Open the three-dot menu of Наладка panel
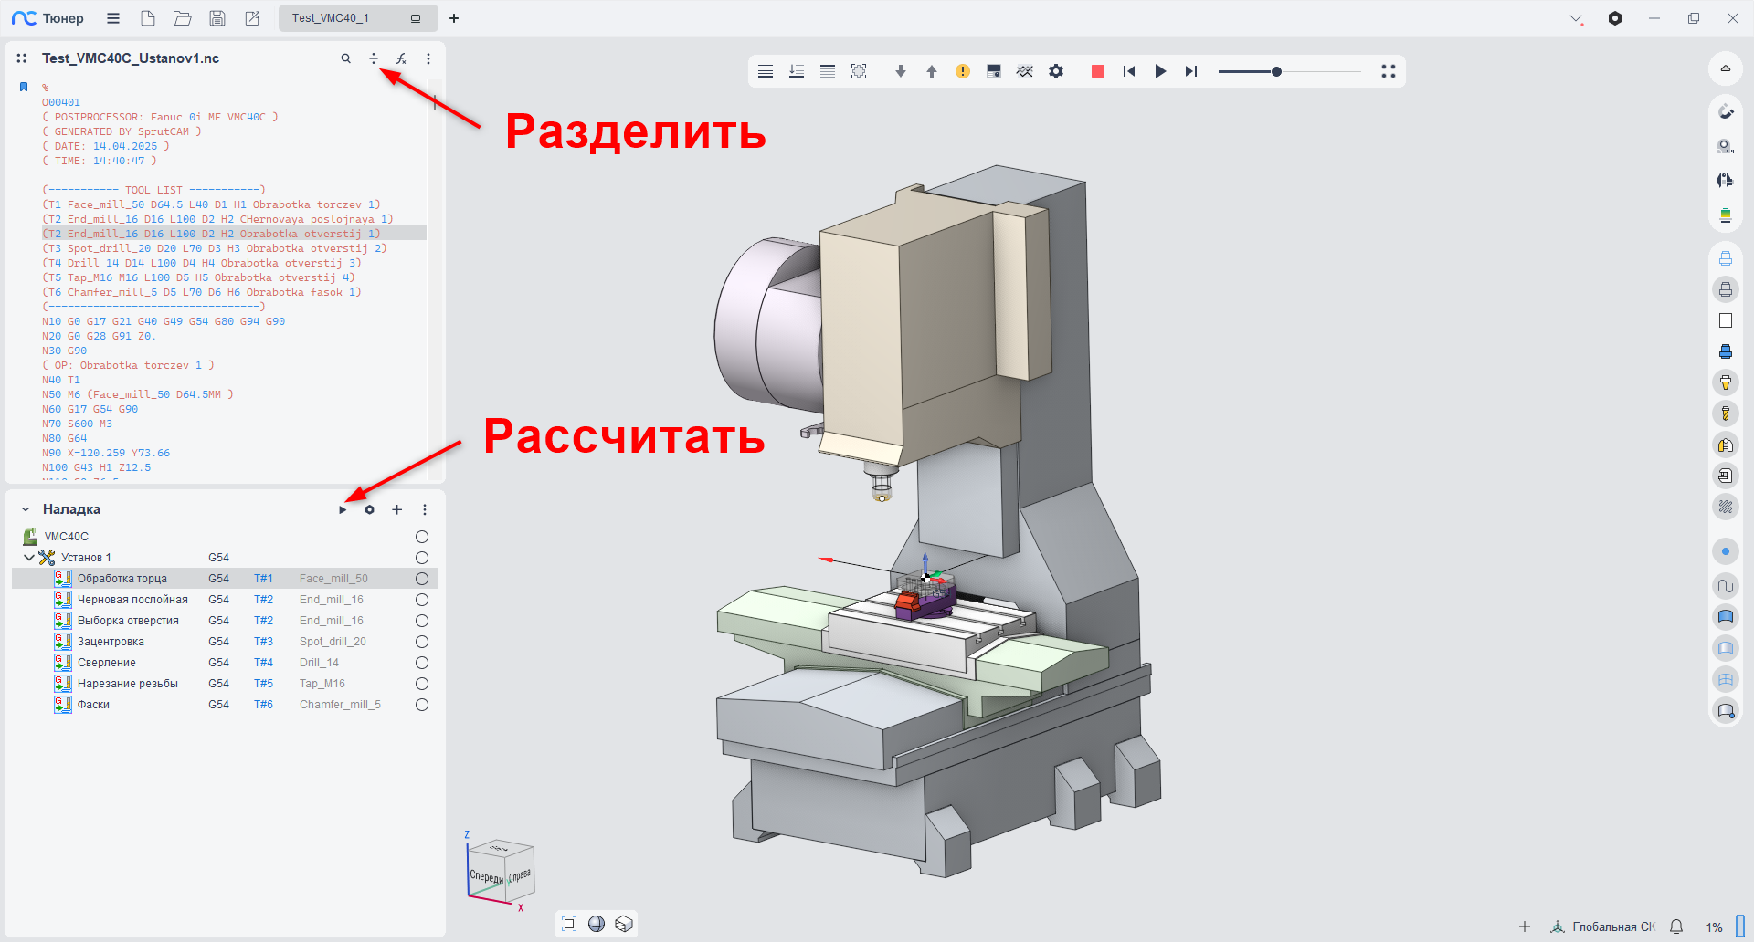The height and width of the screenshot is (942, 1754). 425,510
